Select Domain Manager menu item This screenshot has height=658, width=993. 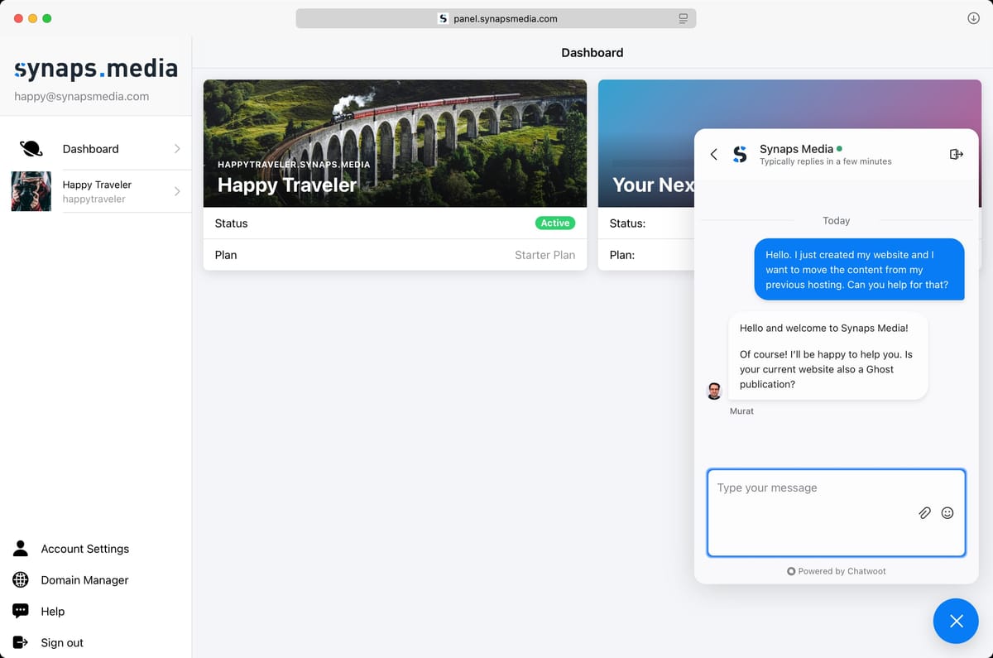[x=84, y=580]
